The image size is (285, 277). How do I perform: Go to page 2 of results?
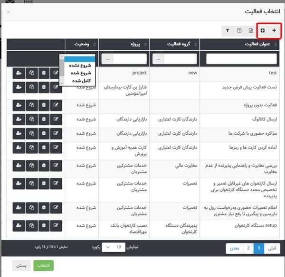pyautogui.click(x=248, y=248)
